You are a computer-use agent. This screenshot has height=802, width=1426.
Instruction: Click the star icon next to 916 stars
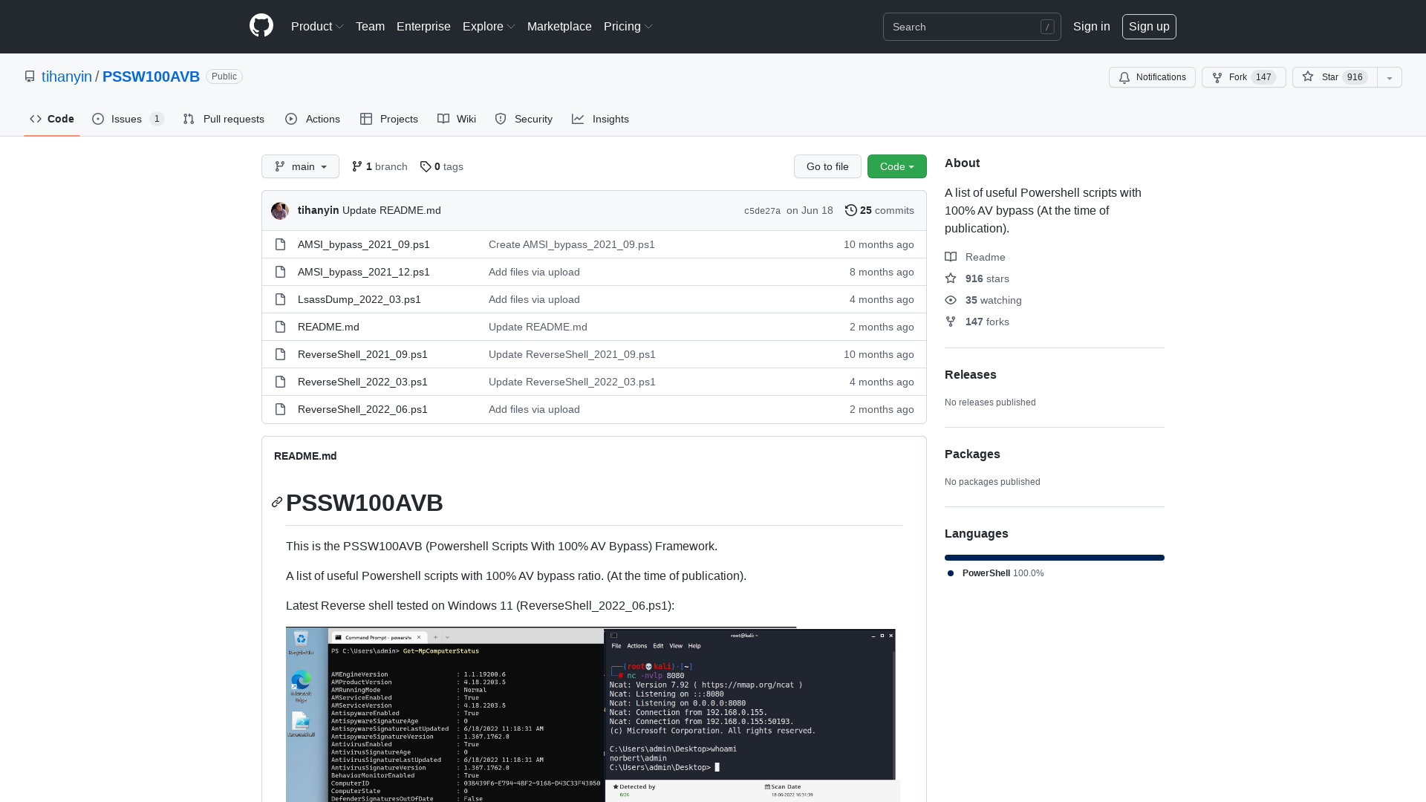coord(951,278)
